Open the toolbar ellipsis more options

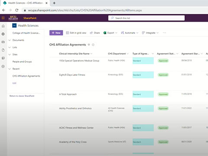(164, 33)
